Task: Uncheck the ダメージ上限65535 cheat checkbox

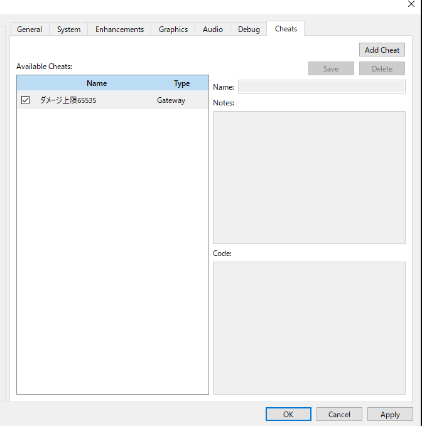Action: pyautogui.click(x=26, y=100)
